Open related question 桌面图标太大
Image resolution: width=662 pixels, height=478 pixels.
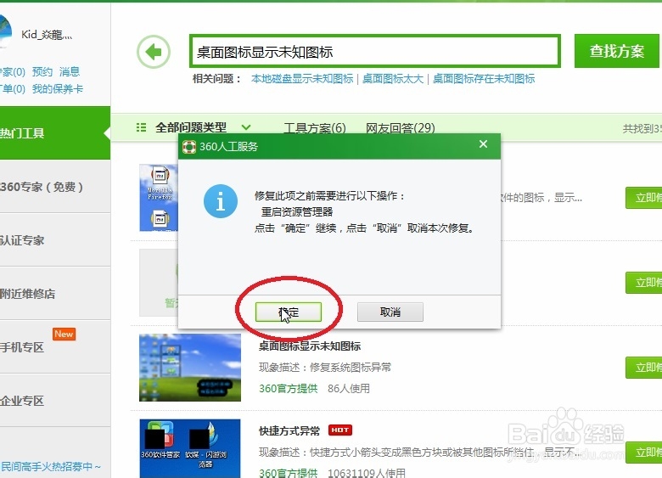pyautogui.click(x=393, y=79)
